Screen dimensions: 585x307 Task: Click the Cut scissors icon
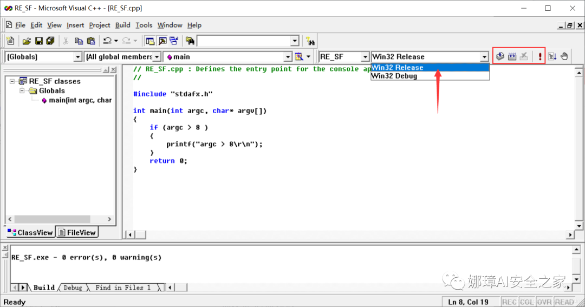coord(66,41)
